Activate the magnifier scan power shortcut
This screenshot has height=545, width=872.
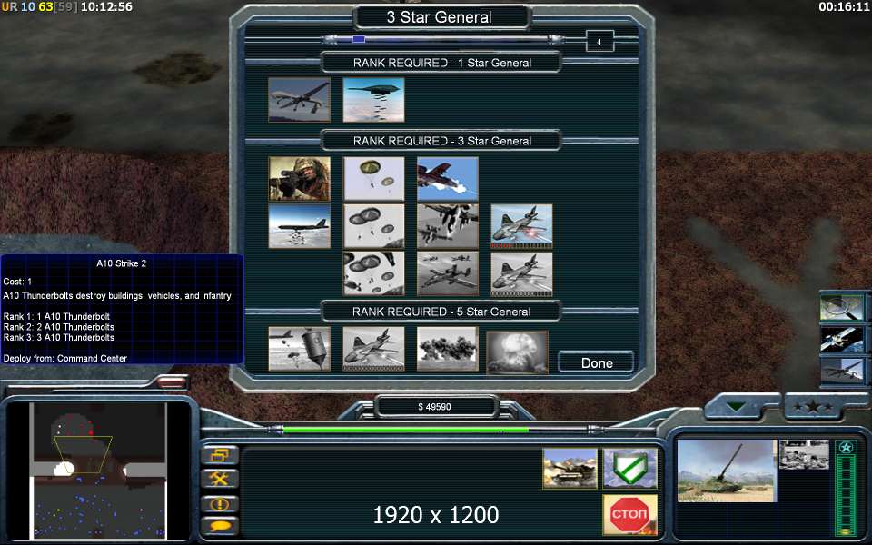pos(842,308)
